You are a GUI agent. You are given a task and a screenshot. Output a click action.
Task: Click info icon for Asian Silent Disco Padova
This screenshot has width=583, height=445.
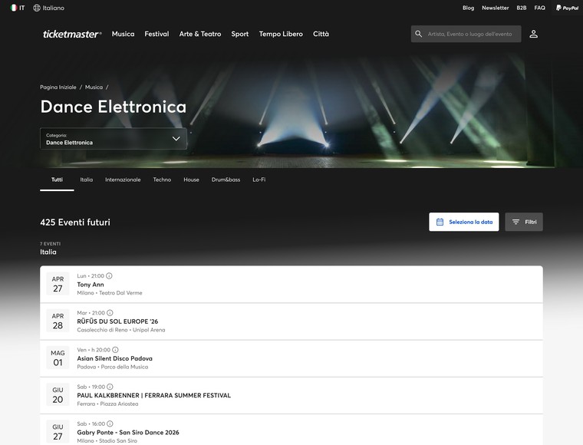115,350
